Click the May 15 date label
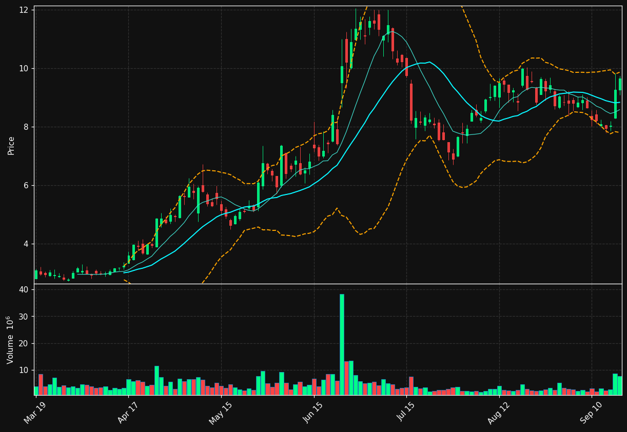 coord(221,413)
